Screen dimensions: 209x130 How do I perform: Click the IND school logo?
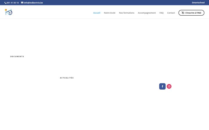(9, 12)
